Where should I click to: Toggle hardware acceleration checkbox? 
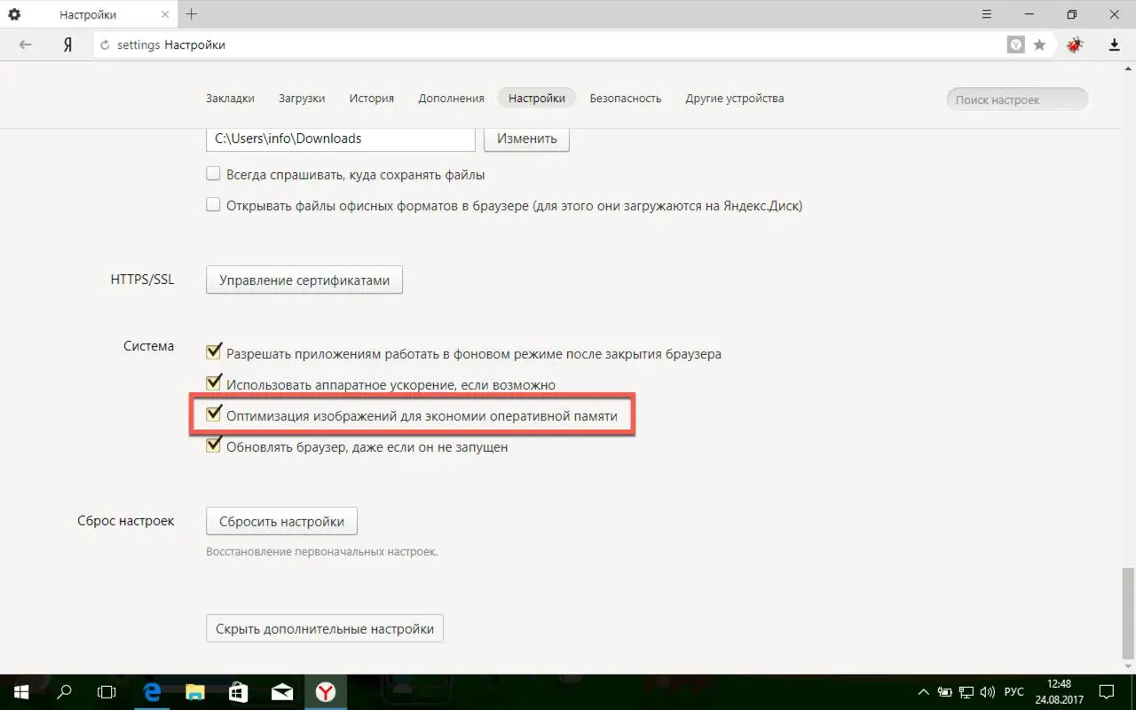click(x=213, y=383)
